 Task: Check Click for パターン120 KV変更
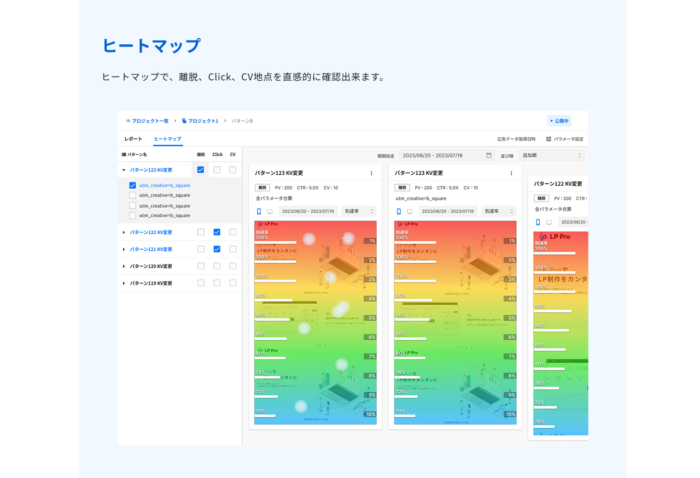click(x=217, y=266)
